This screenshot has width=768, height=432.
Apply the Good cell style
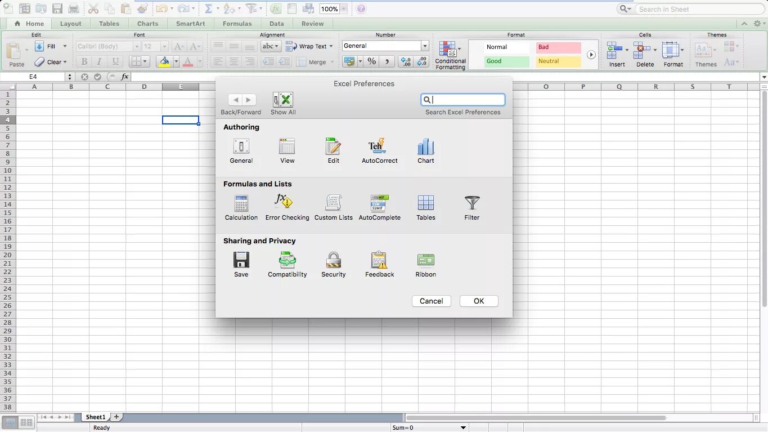tap(507, 61)
